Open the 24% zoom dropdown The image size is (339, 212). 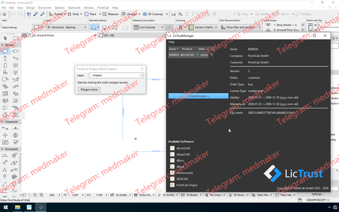click(59, 195)
